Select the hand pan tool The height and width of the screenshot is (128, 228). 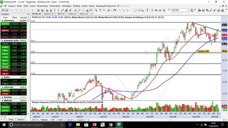pos(100,10)
